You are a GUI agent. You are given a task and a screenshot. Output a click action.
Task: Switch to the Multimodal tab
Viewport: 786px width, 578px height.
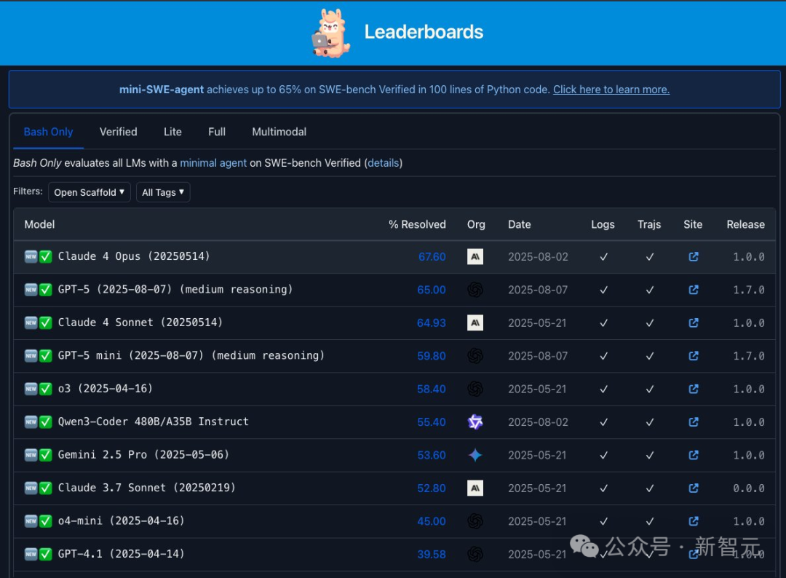(x=279, y=132)
